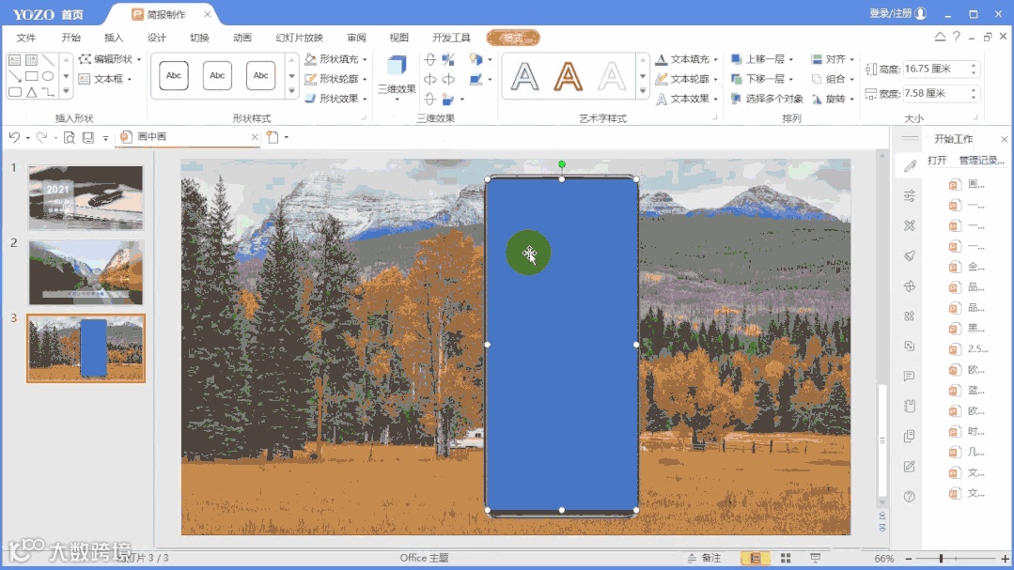Apply the third Abc shape style
The width and height of the screenshot is (1014, 570).
coord(260,76)
